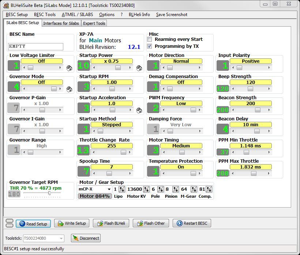Click the BLHeli Revision value 12.1
The image size is (300, 255).
[x=134, y=47]
